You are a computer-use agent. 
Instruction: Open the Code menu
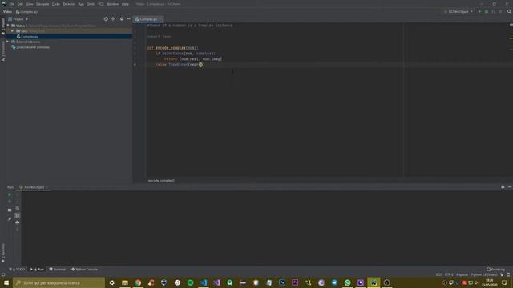(x=56, y=4)
